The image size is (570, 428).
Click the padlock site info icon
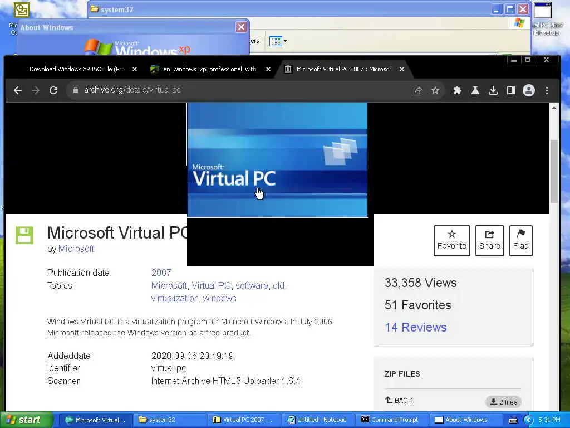point(76,90)
